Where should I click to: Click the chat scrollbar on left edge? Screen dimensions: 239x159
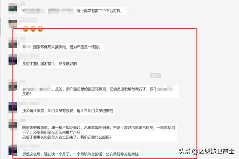0,27
